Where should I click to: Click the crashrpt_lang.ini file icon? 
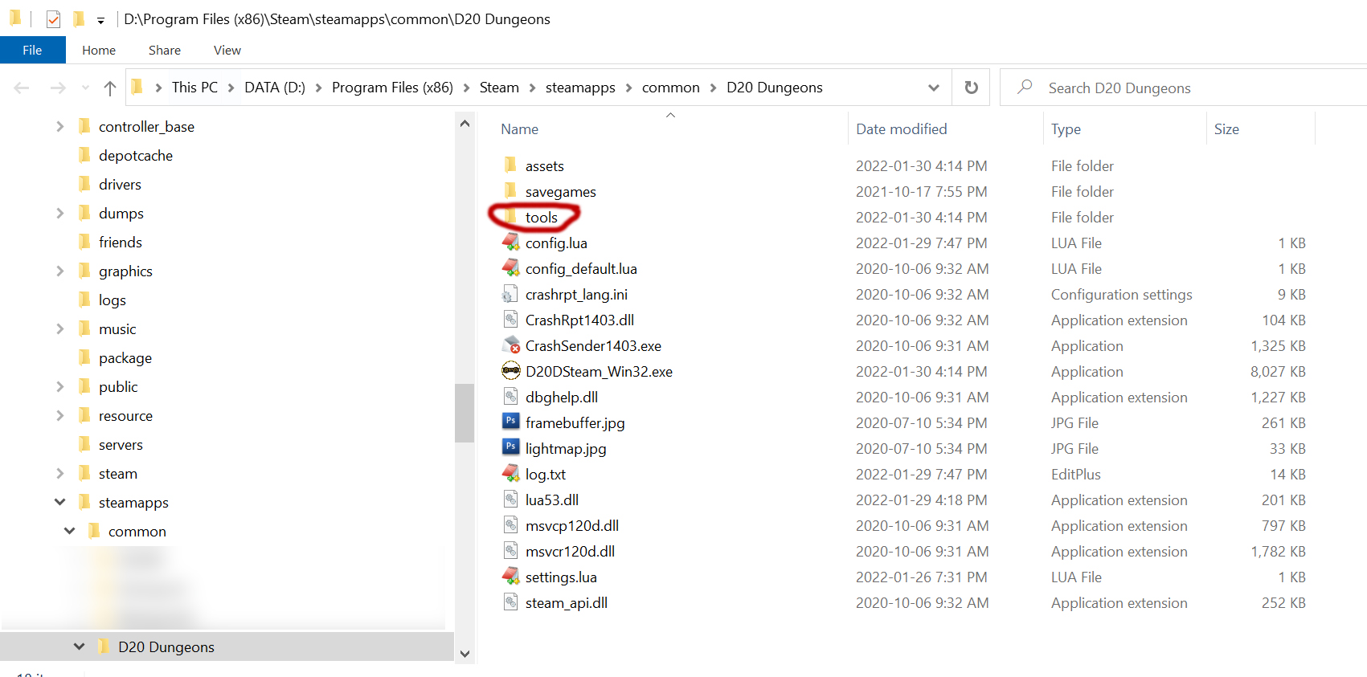point(510,294)
